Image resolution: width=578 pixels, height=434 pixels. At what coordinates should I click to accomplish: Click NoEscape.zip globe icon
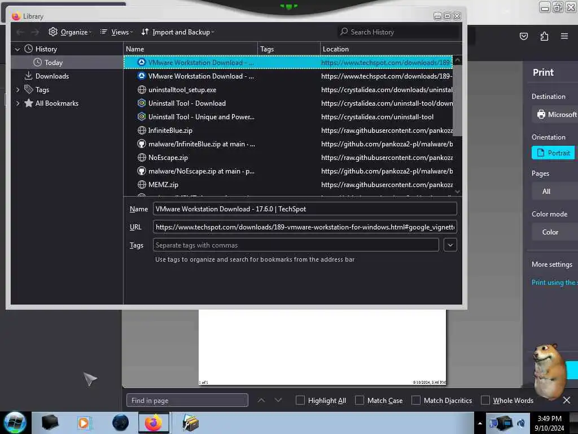click(142, 158)
